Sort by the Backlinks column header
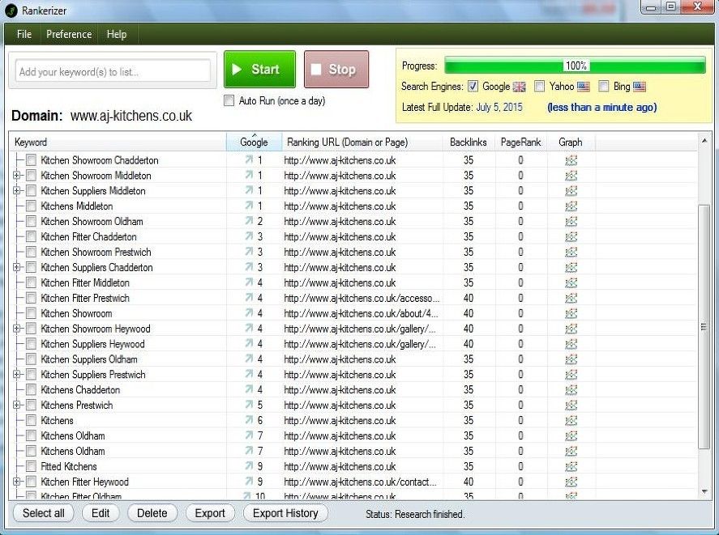Image resolution: width=719 pixels, height=535 pixels. coord(469,142)
